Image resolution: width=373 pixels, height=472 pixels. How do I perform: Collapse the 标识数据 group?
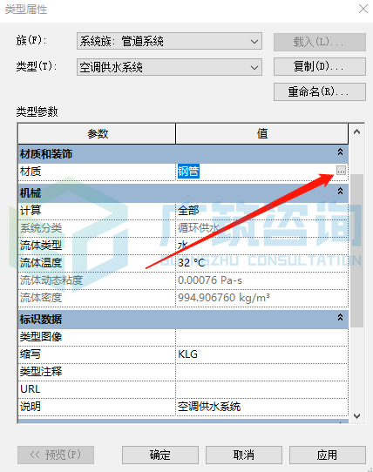pyautogui.click(x=340, y=317)
